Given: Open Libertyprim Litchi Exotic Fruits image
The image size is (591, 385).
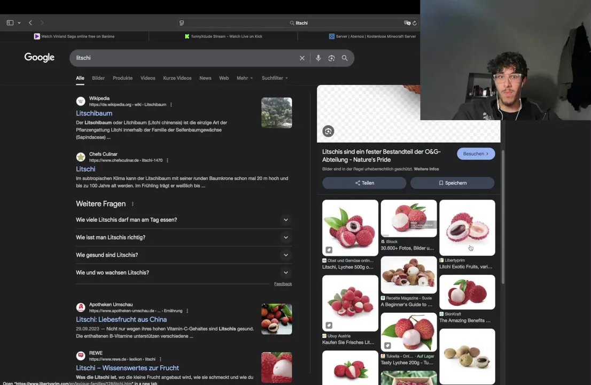Looking at the screenshot, I should pos(467,227).
